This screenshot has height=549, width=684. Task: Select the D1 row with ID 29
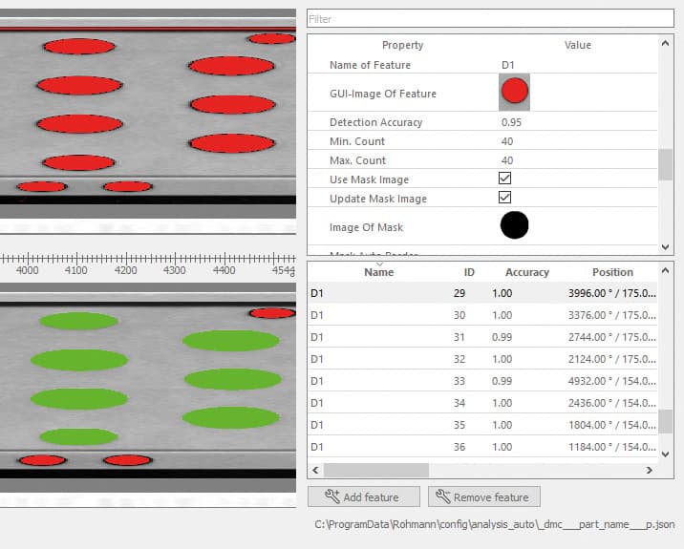(482, 293)
